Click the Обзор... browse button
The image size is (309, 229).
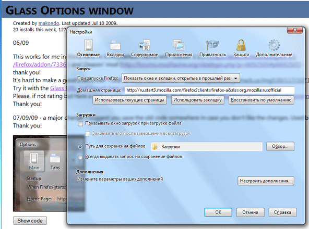pyautogui.click(x=280, y=146)
